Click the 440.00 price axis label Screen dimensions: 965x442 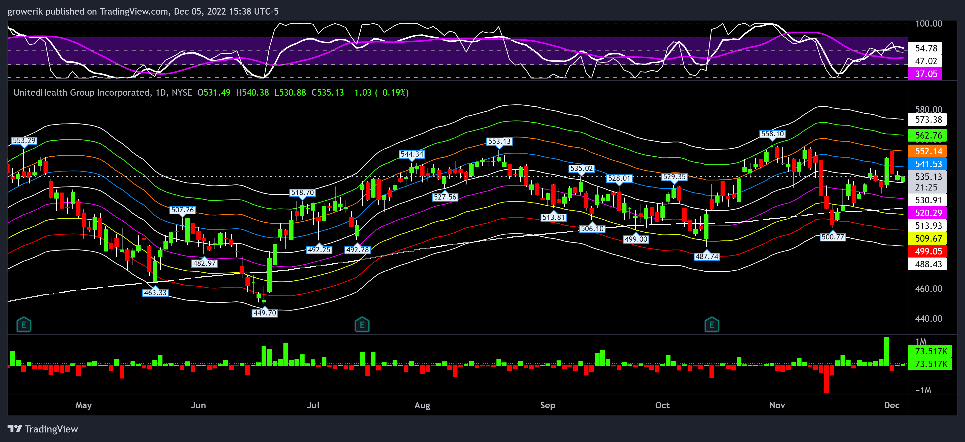[x=928, y=319]
